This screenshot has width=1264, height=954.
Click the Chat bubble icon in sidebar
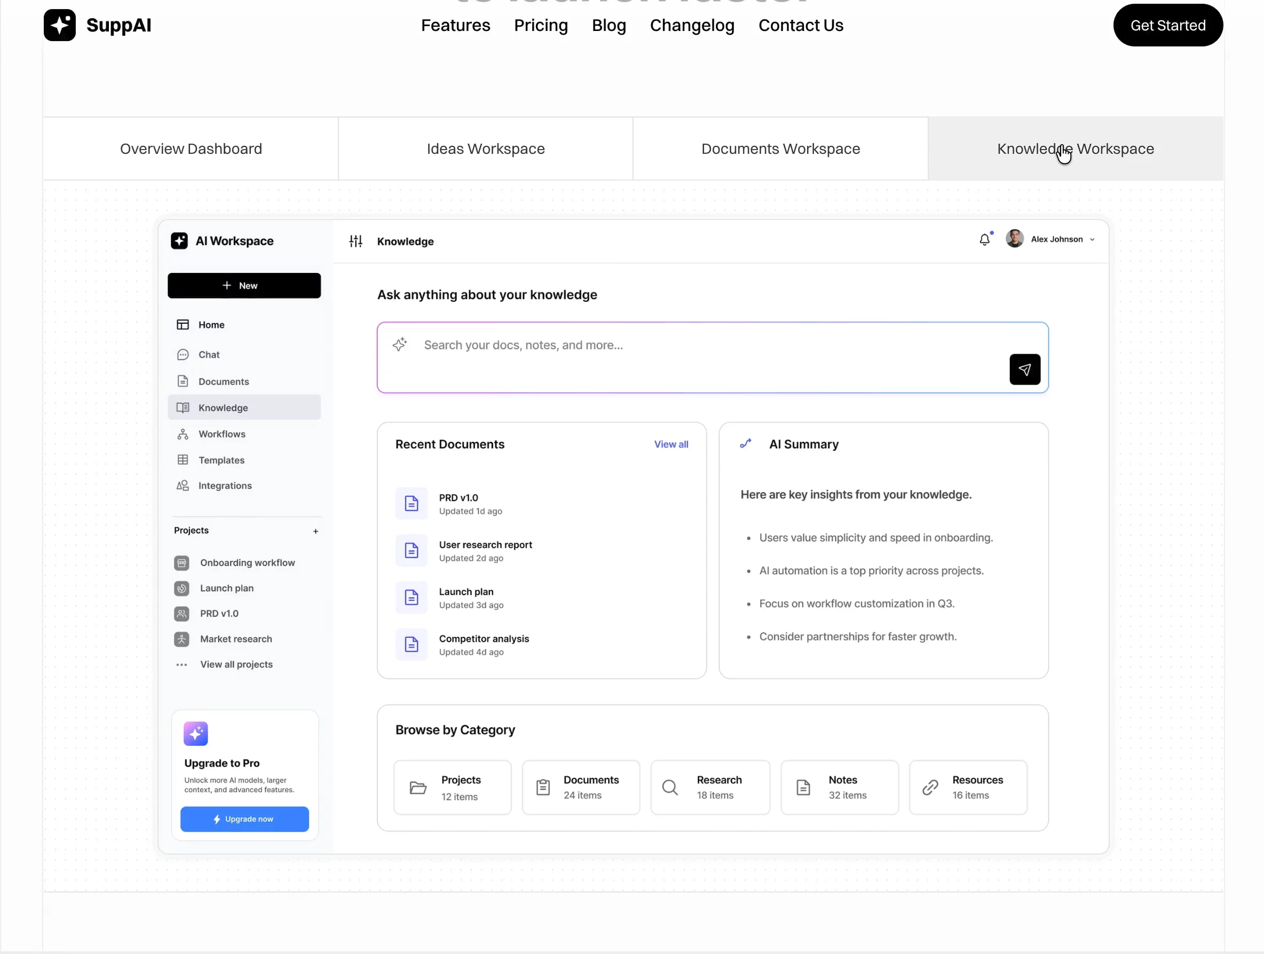182,355
